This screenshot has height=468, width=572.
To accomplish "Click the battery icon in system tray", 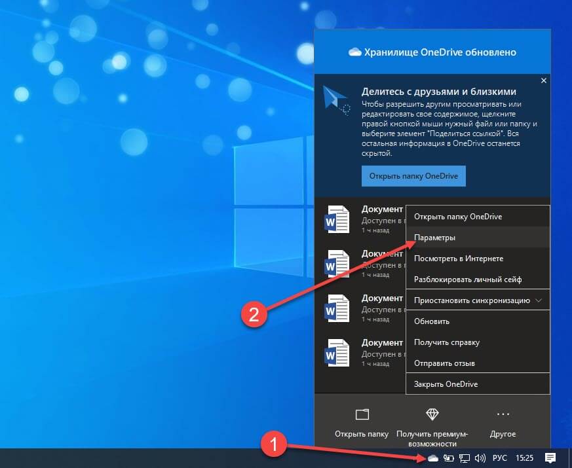I will tap(449, 458).
